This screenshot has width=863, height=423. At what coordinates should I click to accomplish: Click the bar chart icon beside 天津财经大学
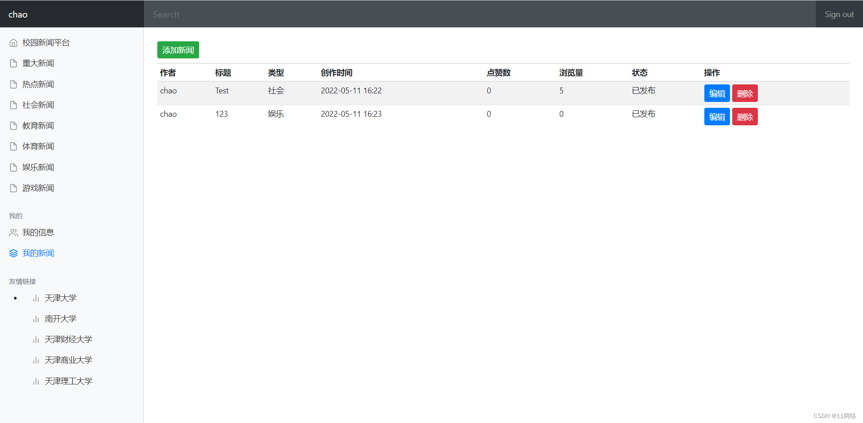pyautogui.click(x=36, y=339)
